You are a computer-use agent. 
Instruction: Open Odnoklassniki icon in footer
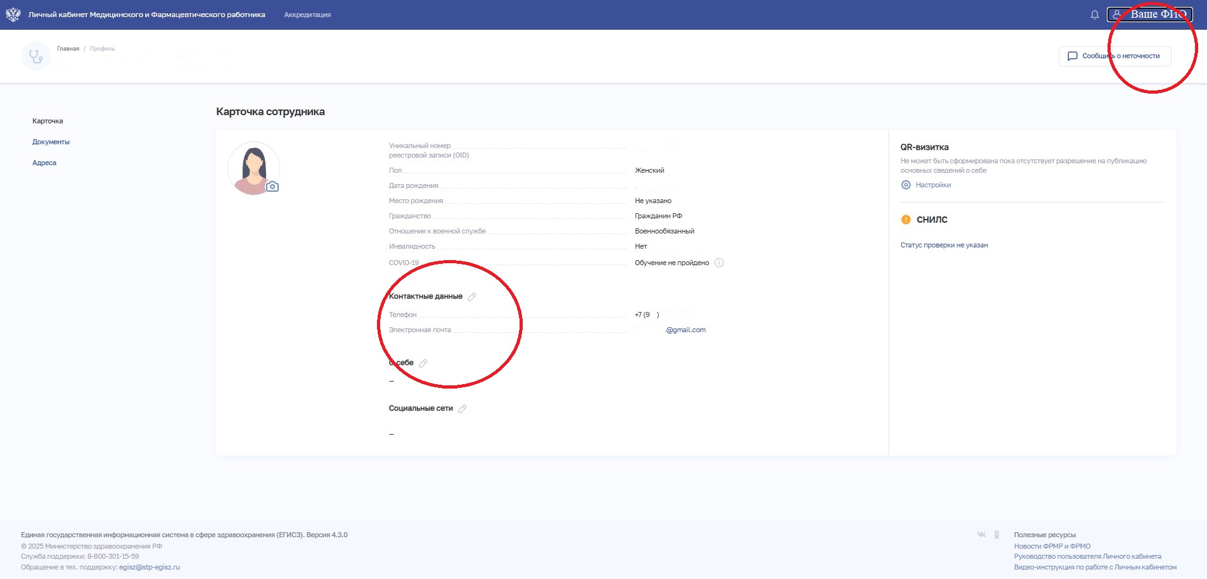point(997,535)
